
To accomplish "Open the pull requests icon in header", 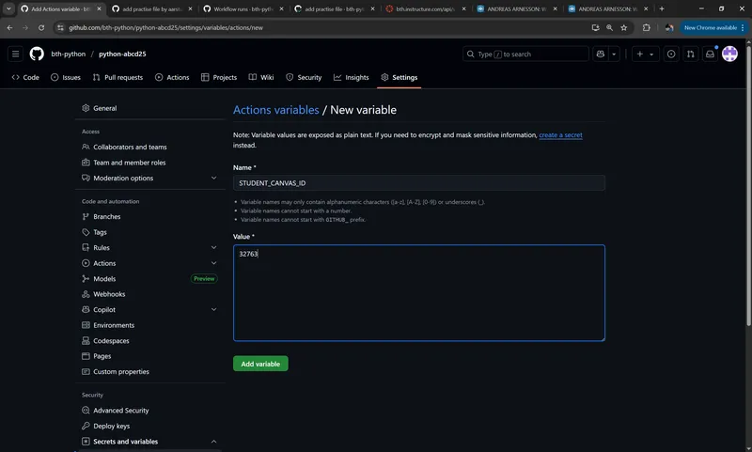I will 690,55.
